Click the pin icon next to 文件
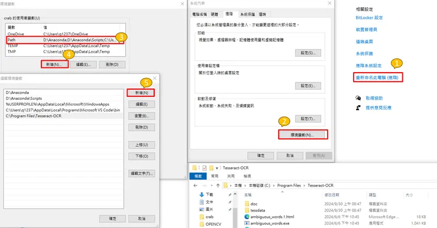437x228 pixels. [230, 202]
